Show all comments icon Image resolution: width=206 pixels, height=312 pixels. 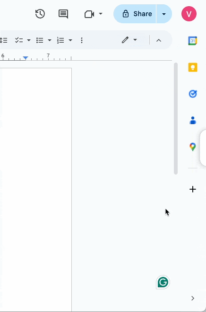(x=63, y=14)
